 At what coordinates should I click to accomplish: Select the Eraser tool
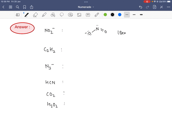point(35,15)
